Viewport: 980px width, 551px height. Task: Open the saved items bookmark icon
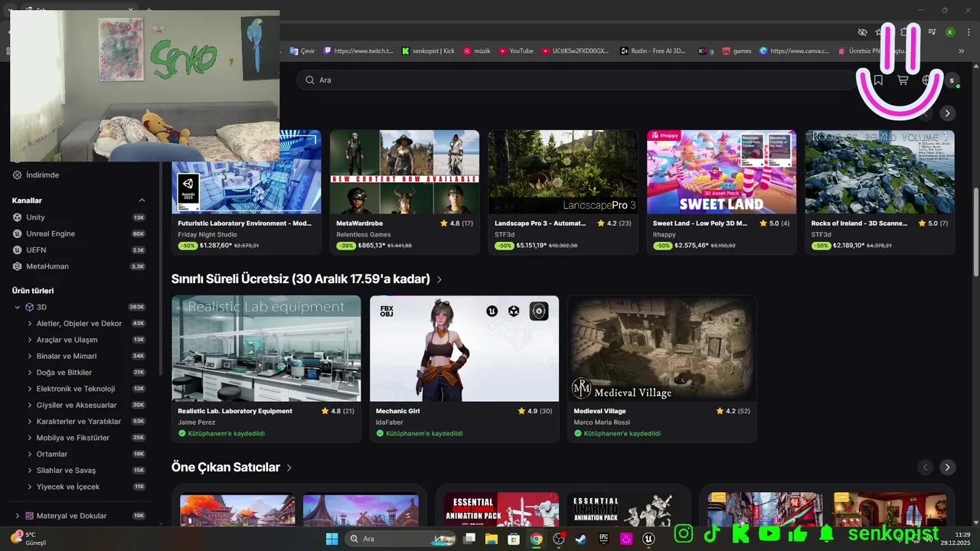[878, 80]
